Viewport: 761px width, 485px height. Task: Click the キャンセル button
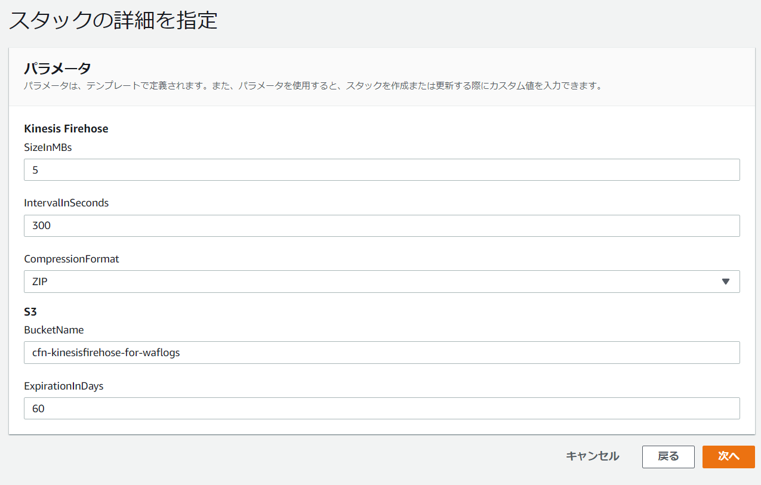coord(592,456)
